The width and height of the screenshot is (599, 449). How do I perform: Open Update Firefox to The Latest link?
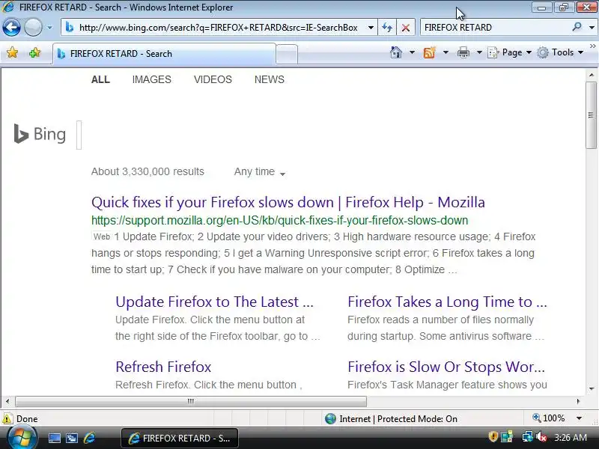tap(214, 302)
